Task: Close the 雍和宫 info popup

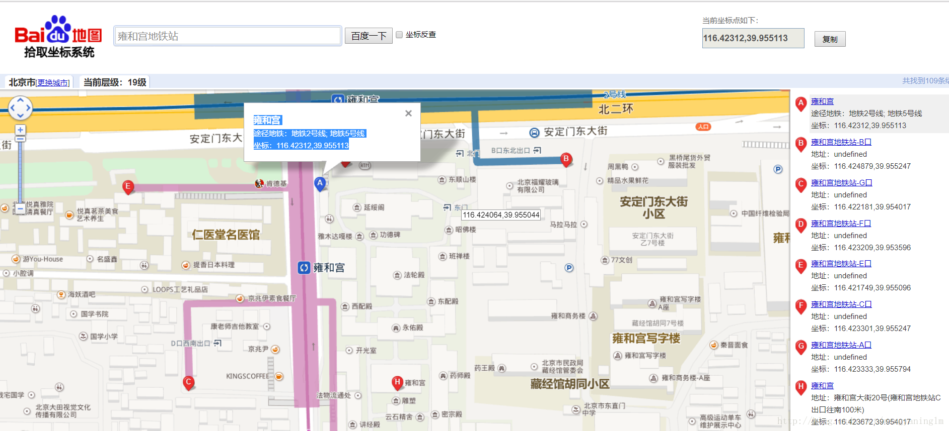Action: pos(408,114)
